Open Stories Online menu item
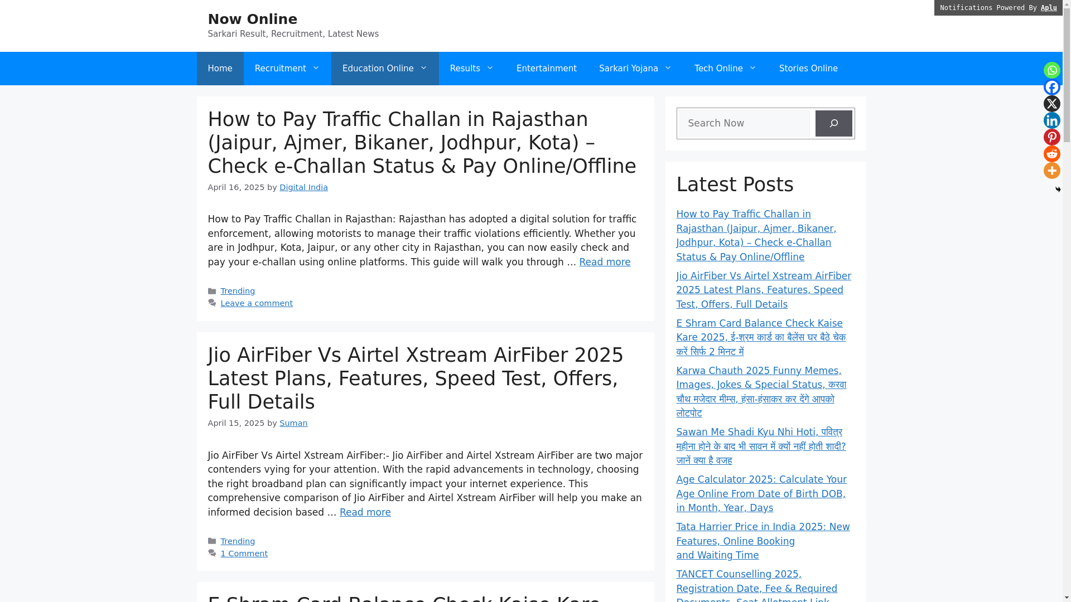 (808, 69)
